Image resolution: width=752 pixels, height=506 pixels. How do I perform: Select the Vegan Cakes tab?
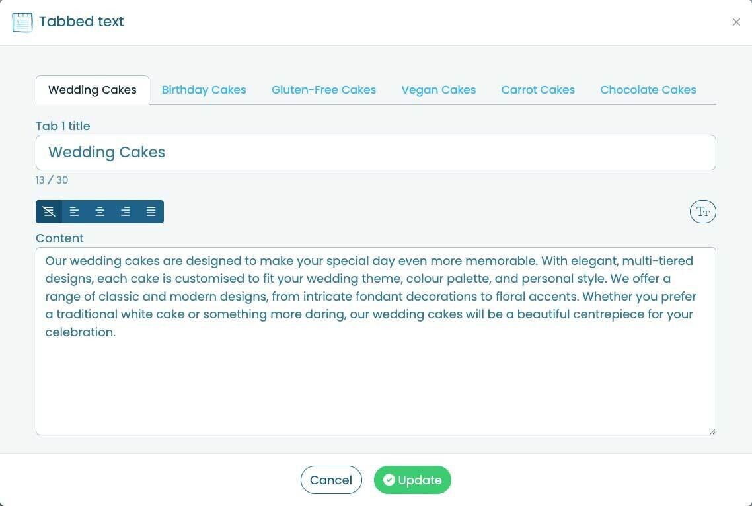(x=438, y=89)
